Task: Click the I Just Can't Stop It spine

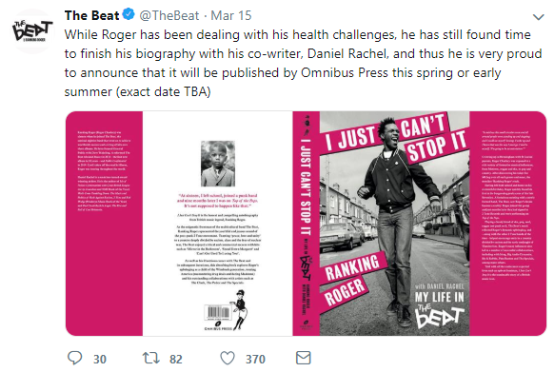Action: pos(307,224)
